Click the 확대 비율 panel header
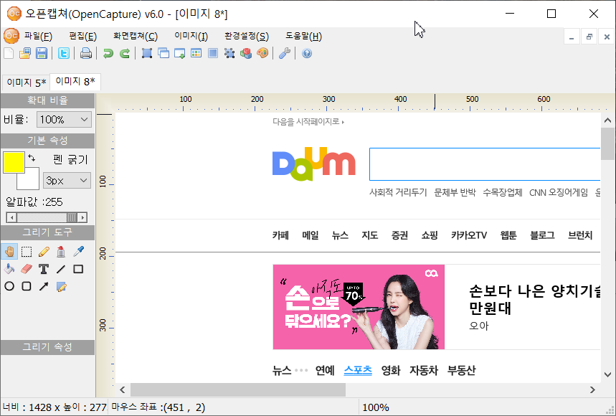The width and height of the screenshot is (616, 416). [47, 100]
